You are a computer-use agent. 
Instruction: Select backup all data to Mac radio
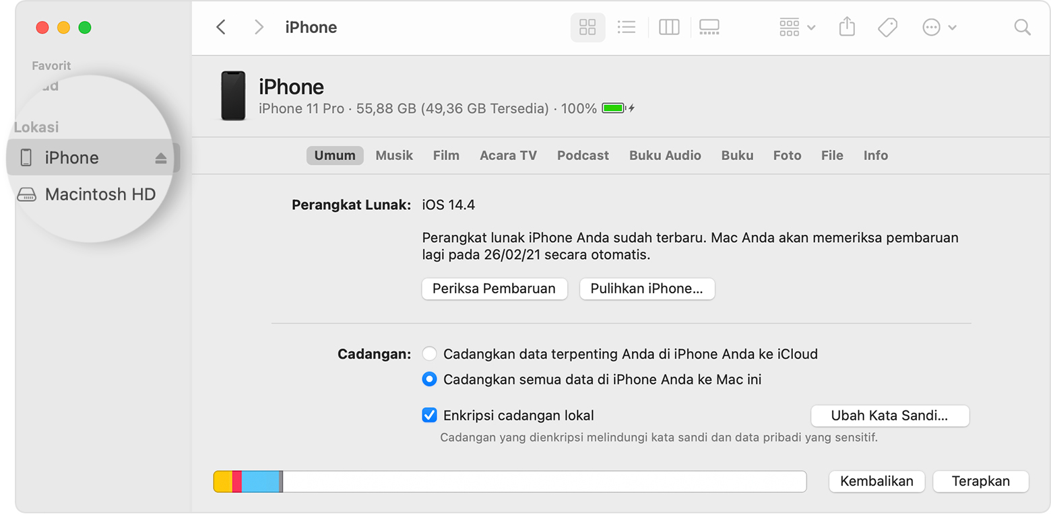(x=429, y=379)
